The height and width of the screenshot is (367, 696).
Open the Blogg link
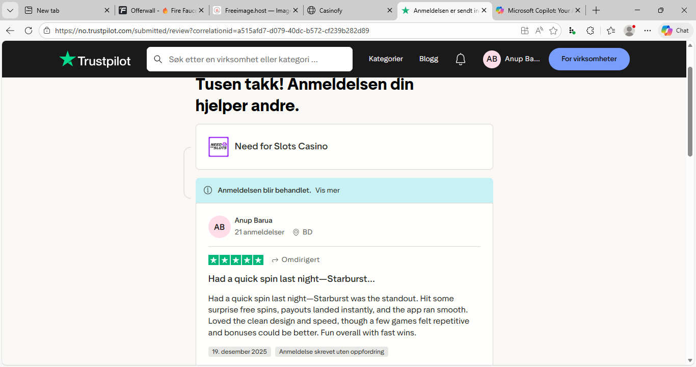[x=429, y=59]
